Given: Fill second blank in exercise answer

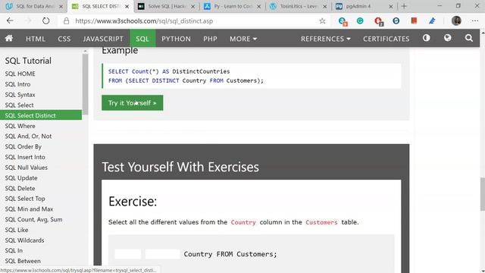Looking at the screenshot, I should (162, 254).
